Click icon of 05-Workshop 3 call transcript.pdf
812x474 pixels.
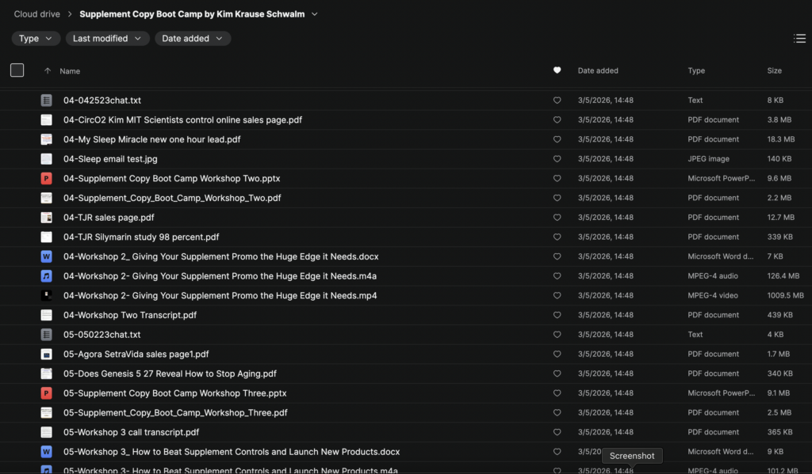click(46, 432)
